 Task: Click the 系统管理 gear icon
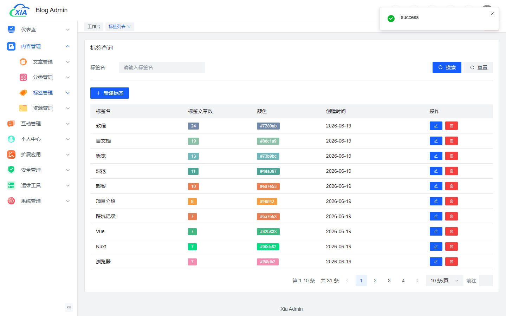[11, 201]
